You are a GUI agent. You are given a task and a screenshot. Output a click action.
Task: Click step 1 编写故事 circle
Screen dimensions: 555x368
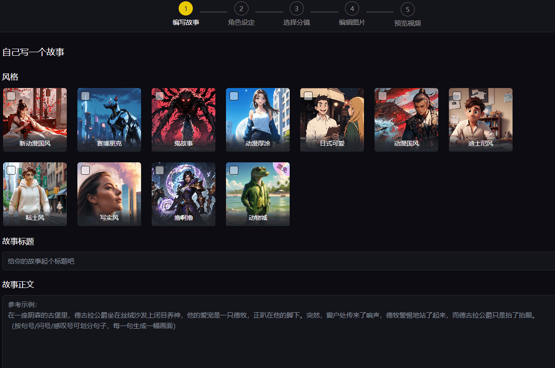186,8
